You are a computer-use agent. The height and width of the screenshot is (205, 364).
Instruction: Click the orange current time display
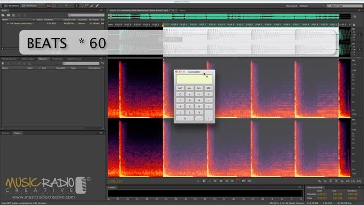click(115, 181)
